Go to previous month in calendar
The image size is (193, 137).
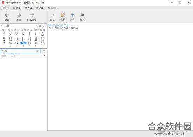pyautogui.click(x=2, y=26)
